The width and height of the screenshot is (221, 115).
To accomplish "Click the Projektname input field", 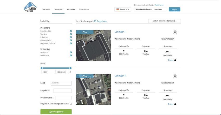I will point(63,98).
